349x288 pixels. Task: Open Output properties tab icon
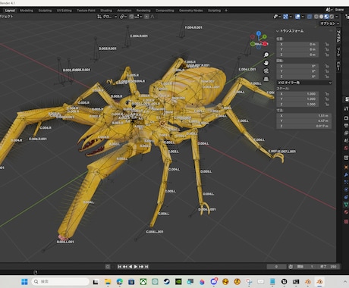pos(346,126)
